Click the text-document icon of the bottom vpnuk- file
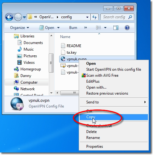 coord(63,72)
